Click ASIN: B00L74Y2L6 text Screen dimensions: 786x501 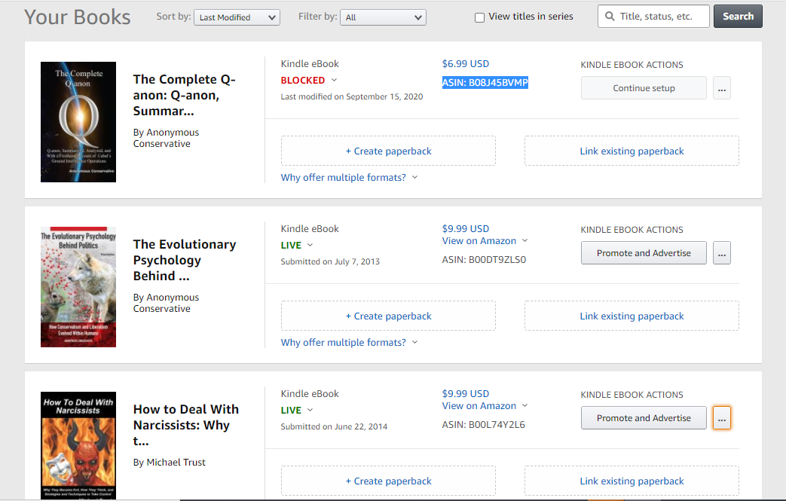[483, 424]
